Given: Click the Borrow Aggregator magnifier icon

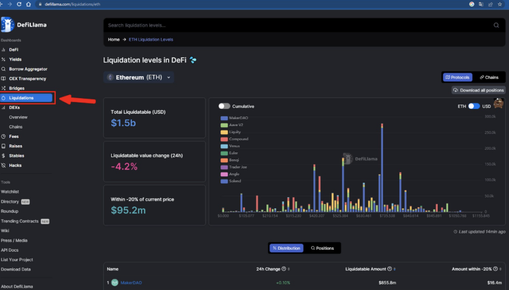Looking at the screenshot, I should coord(3,69).
